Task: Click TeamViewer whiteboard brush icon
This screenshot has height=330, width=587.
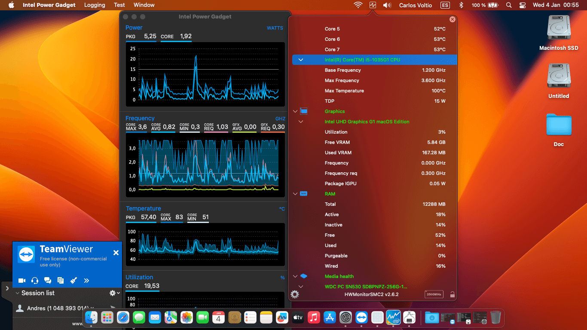Action: click(73, 281)
